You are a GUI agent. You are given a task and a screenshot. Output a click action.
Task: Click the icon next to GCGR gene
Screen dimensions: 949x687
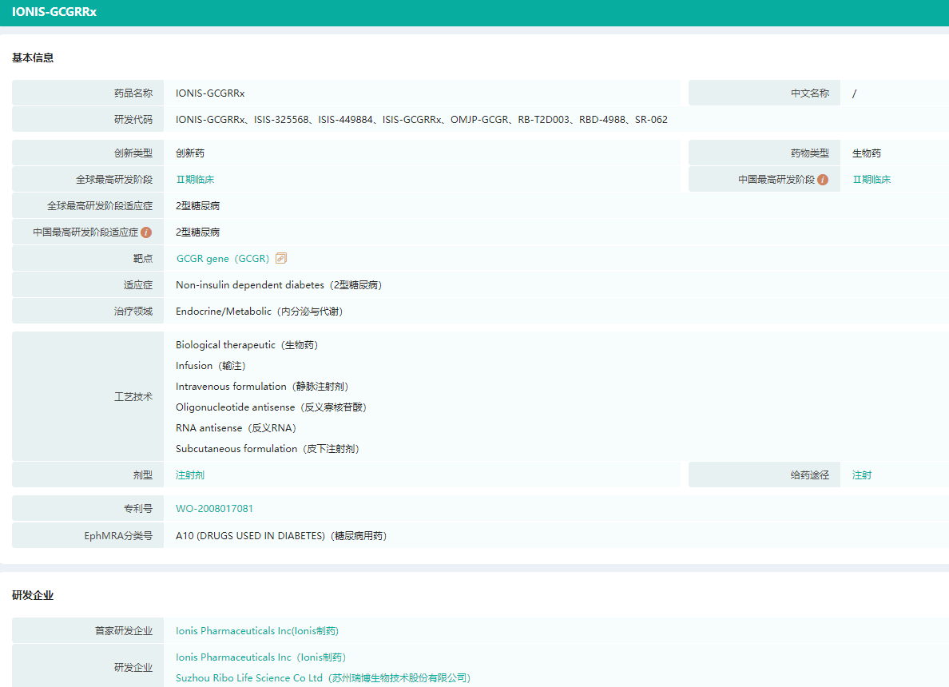click(x=281, y=258)
